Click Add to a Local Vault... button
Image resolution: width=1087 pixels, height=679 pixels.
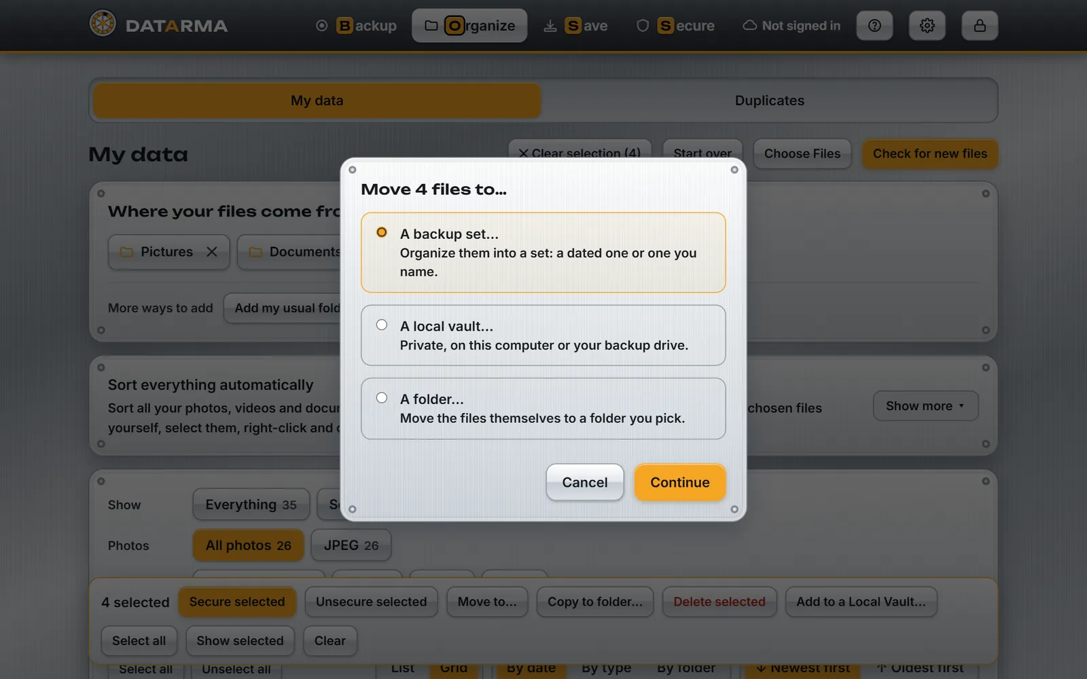861,602
